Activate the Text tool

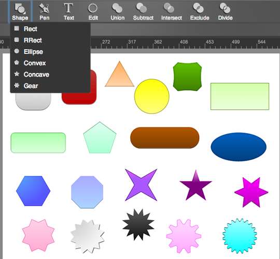69,11
